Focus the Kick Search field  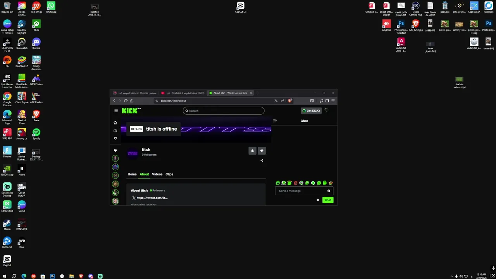tap(224, 111)
